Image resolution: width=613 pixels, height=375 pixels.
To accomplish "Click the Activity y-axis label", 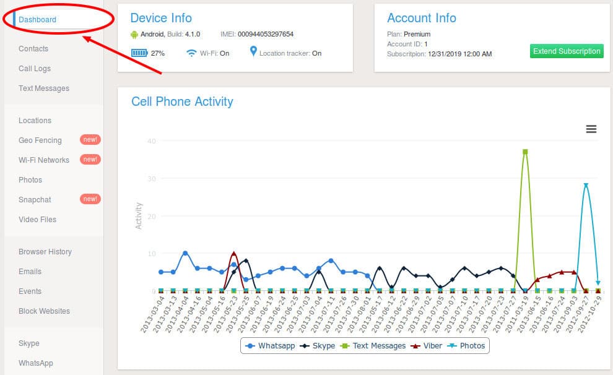I will [x=139, y=215].
